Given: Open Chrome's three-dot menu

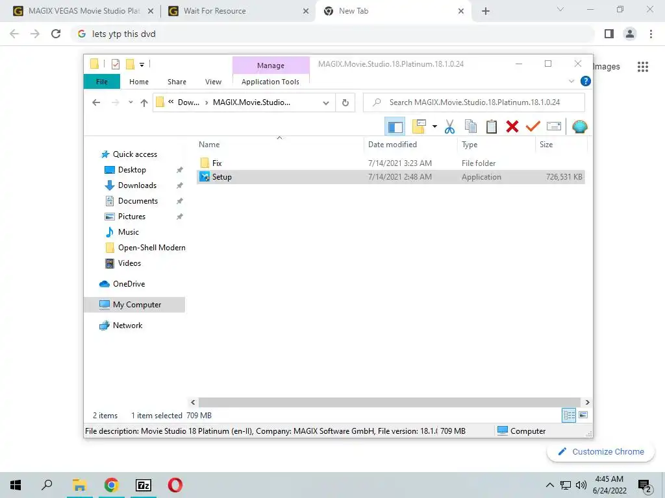Looking at the screenshot, I should coord(651,34).
